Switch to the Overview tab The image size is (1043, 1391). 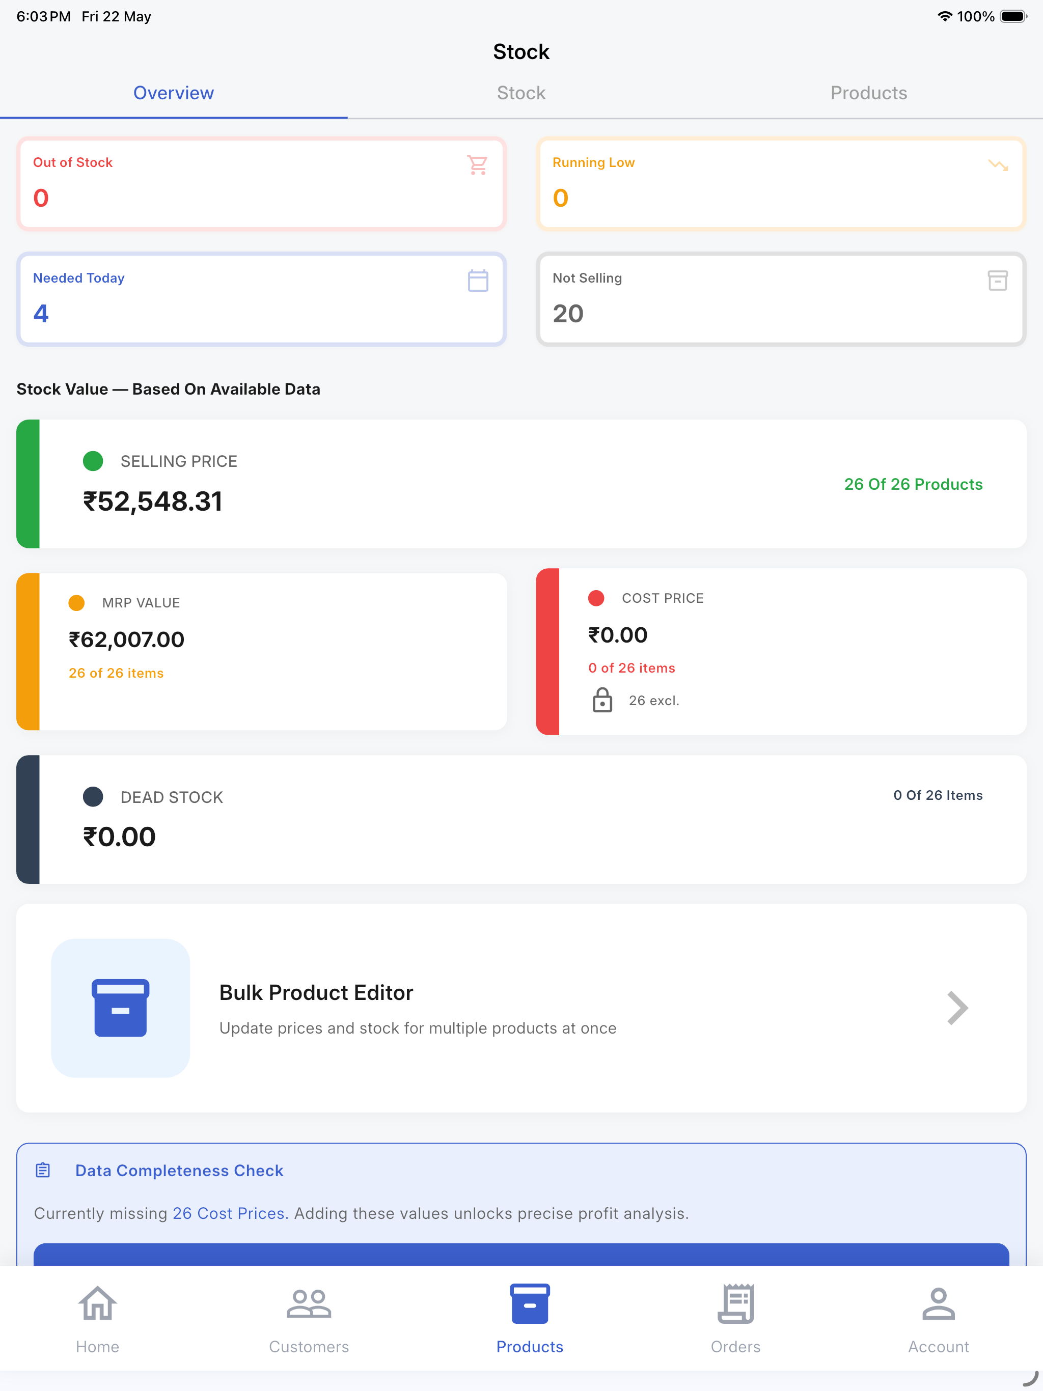click(174, 93)
